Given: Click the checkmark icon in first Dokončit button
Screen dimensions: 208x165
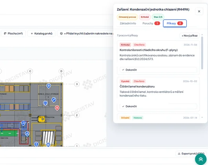Looking at the screenshot, I should pyautogui.click(x=123, y=70).
